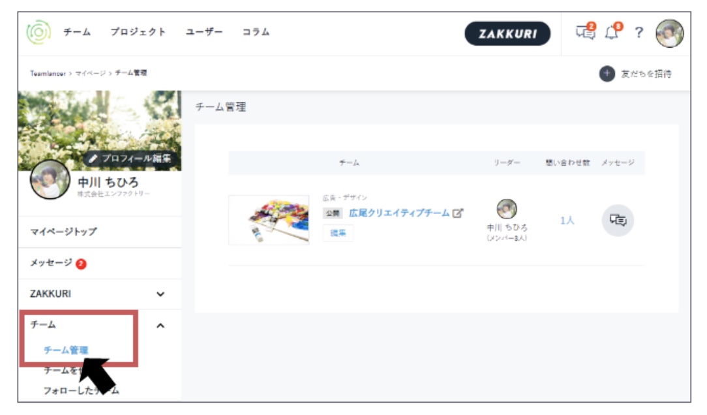Image resolution: width=707 pixels, height=415 pixels.
Task: Click the 友だちを招待 link text
Action: click(646, 74)
